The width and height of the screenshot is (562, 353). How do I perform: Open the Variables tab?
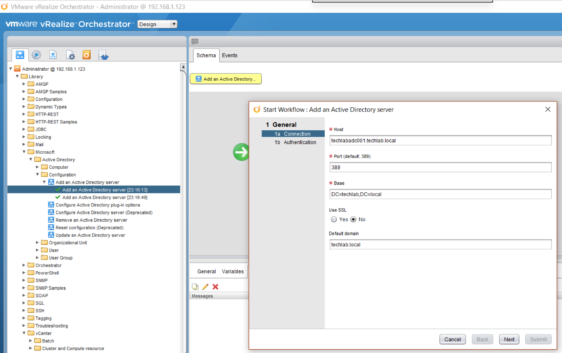coord(233,271)
